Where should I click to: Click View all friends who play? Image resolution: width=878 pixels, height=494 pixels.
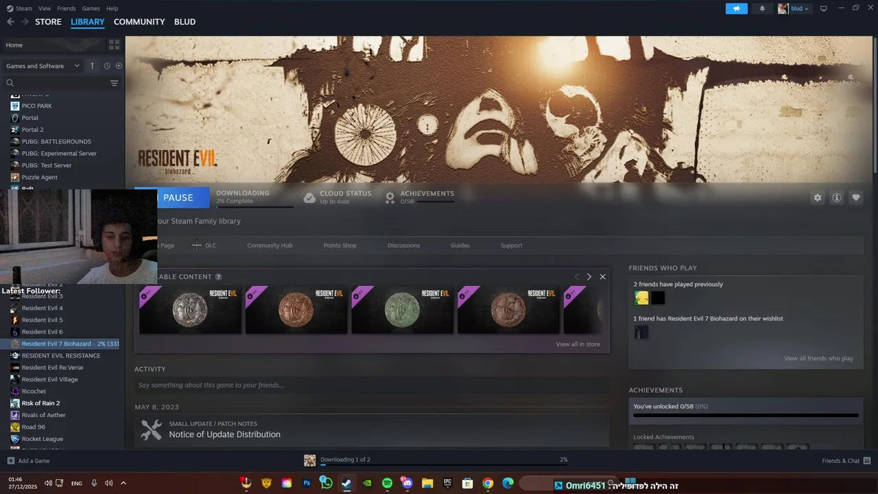[x=818, y=358]
